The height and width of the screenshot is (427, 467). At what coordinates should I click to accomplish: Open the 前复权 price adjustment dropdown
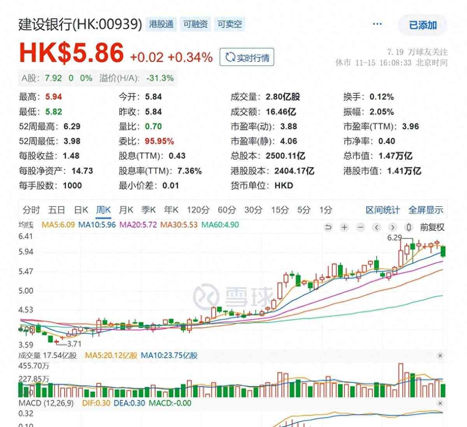click(432, 228)
